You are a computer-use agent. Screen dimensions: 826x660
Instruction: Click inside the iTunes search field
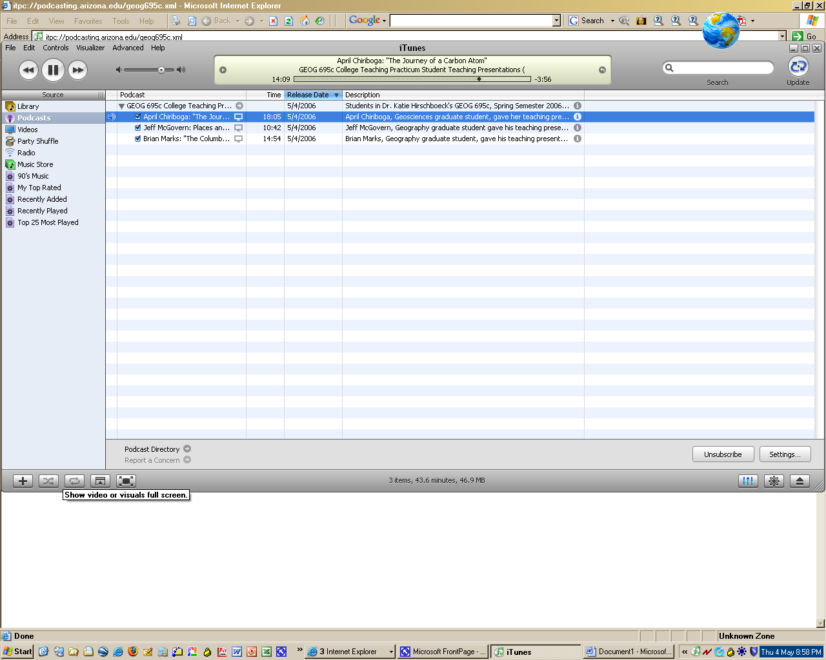(x=718, y=68)
